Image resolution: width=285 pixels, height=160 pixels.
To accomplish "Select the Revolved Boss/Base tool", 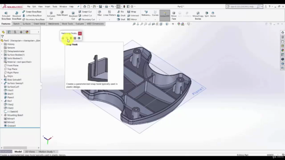I will [16, 16].
